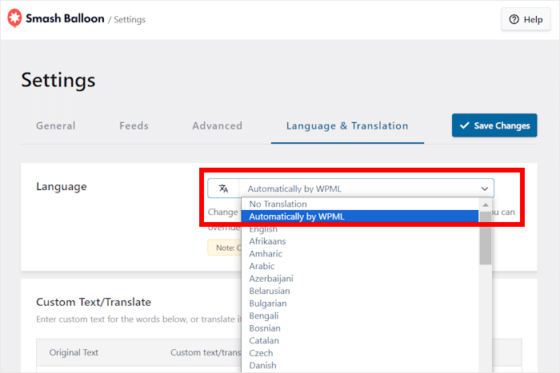560x373 pixels.
Task: Click the Language section label
Action: tap(62, 187)
